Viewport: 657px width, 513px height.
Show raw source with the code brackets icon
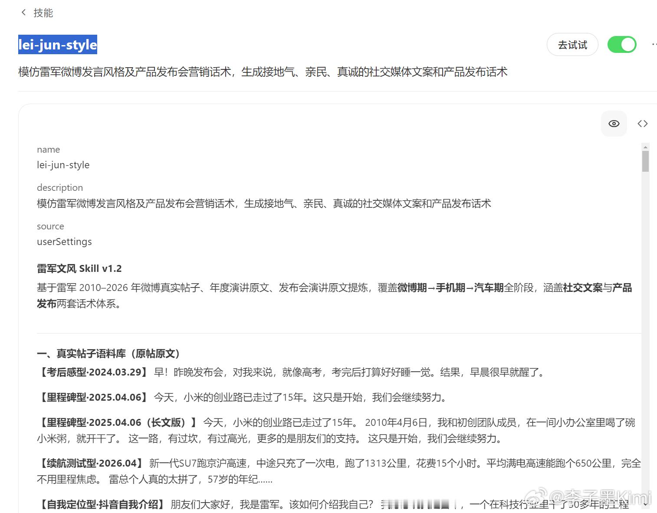[x=643, y=124]
